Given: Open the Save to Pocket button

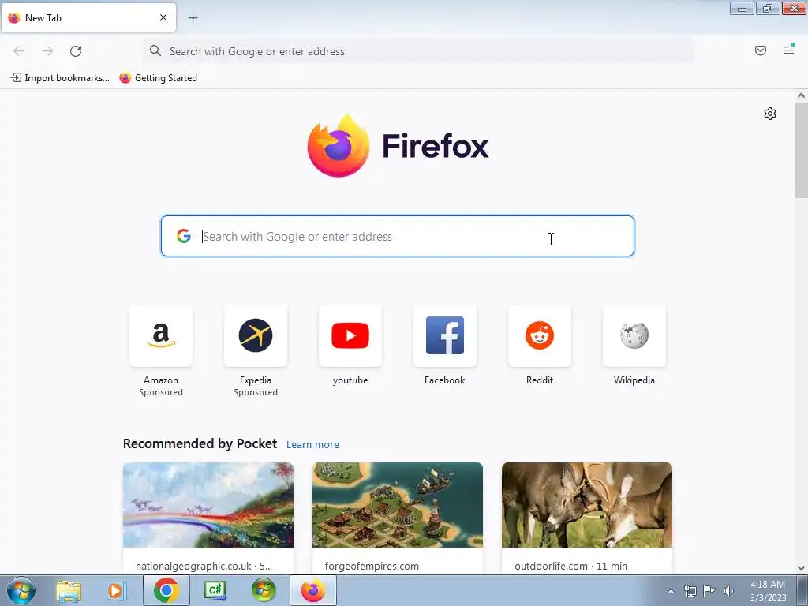Looking at the screenshot, I should (761, 50).
